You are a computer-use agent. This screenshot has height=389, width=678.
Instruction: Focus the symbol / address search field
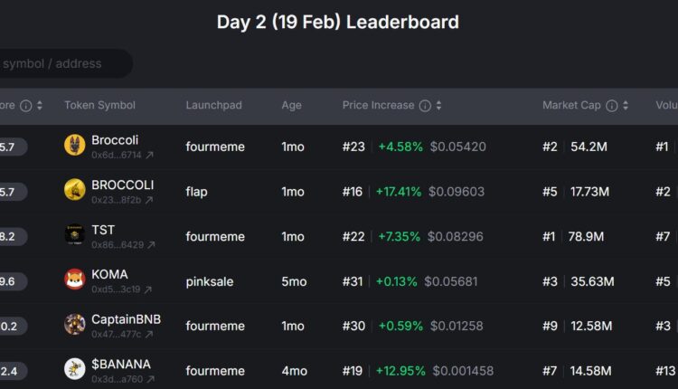[x=63, y=63]
